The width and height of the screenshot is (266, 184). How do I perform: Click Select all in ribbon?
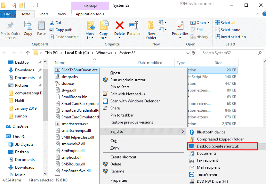225,23
